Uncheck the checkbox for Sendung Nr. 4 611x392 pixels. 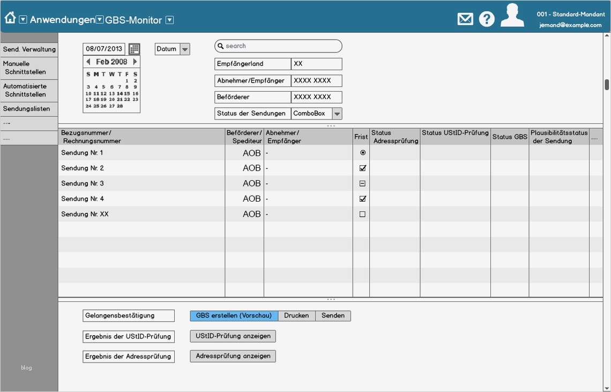click(x=363, y=199)
